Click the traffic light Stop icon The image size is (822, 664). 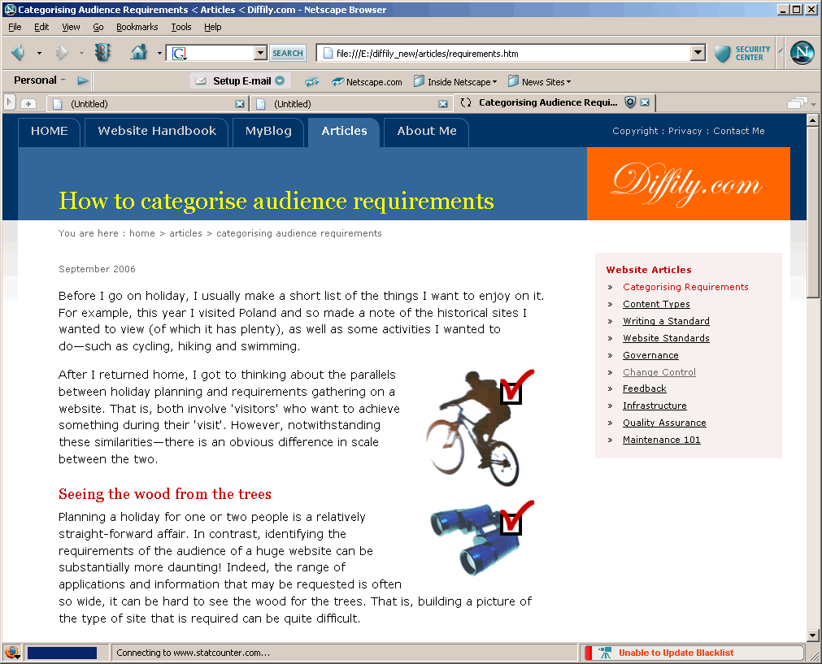(102, 52)
